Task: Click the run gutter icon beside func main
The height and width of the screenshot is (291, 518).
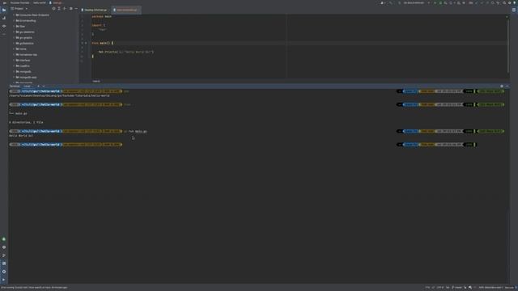Action: (86, 43)
